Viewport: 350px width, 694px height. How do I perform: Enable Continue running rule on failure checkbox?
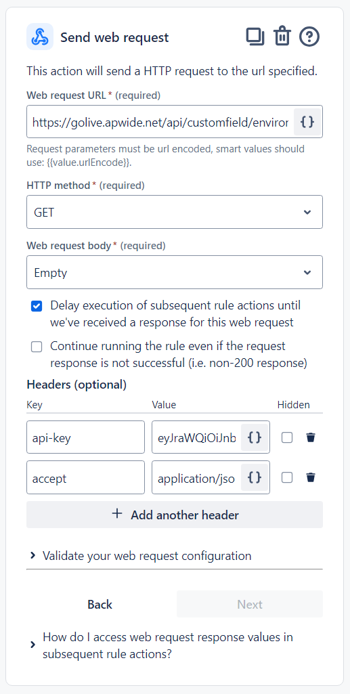(x=37, y=347)
